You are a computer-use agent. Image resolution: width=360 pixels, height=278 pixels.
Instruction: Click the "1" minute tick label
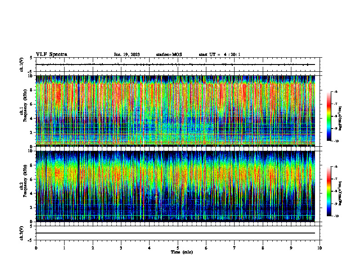coord(64,248)
